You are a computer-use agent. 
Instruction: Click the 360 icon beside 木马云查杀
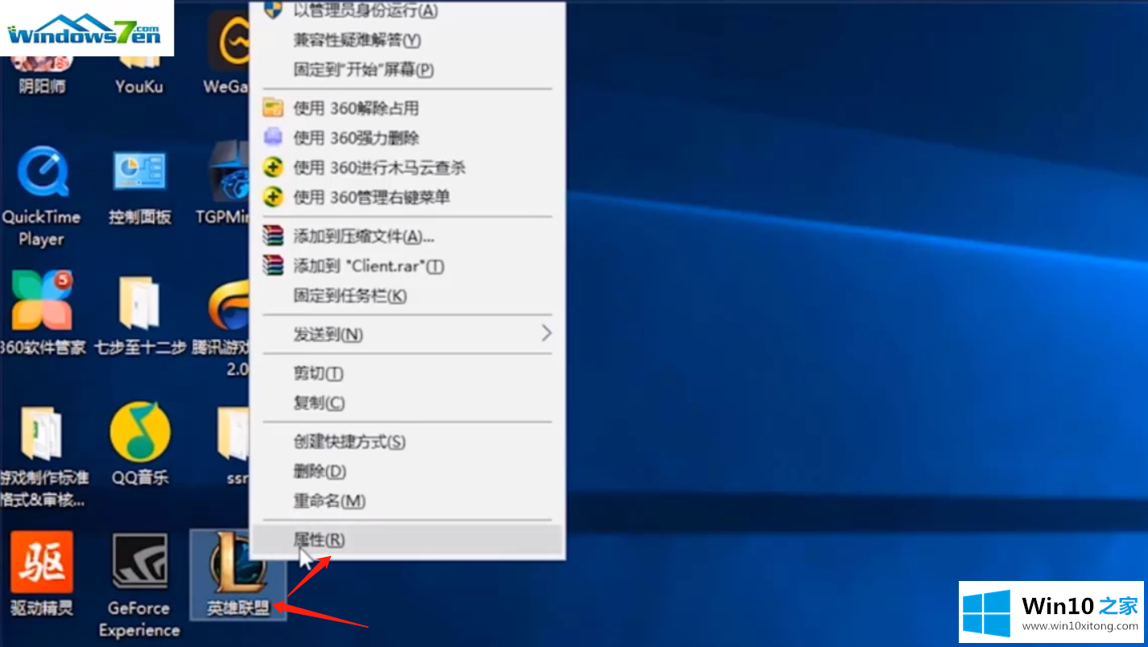pos(274,167)
